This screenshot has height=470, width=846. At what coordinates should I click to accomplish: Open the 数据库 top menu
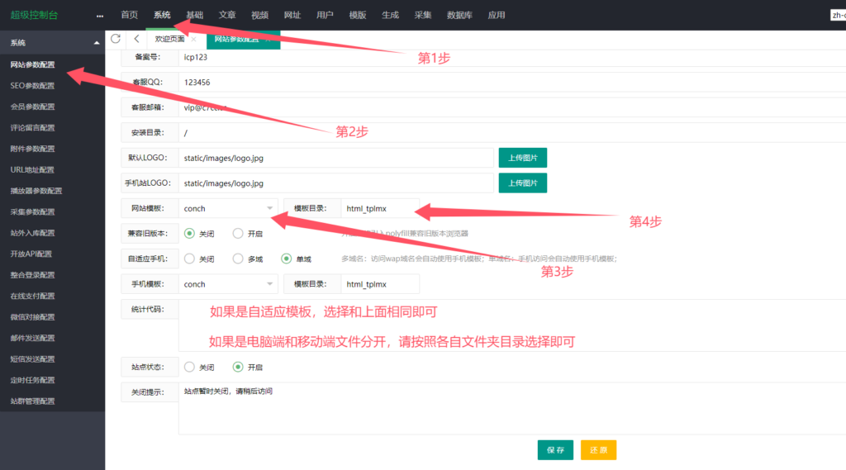pyautogui.click(x=459, y=15)
